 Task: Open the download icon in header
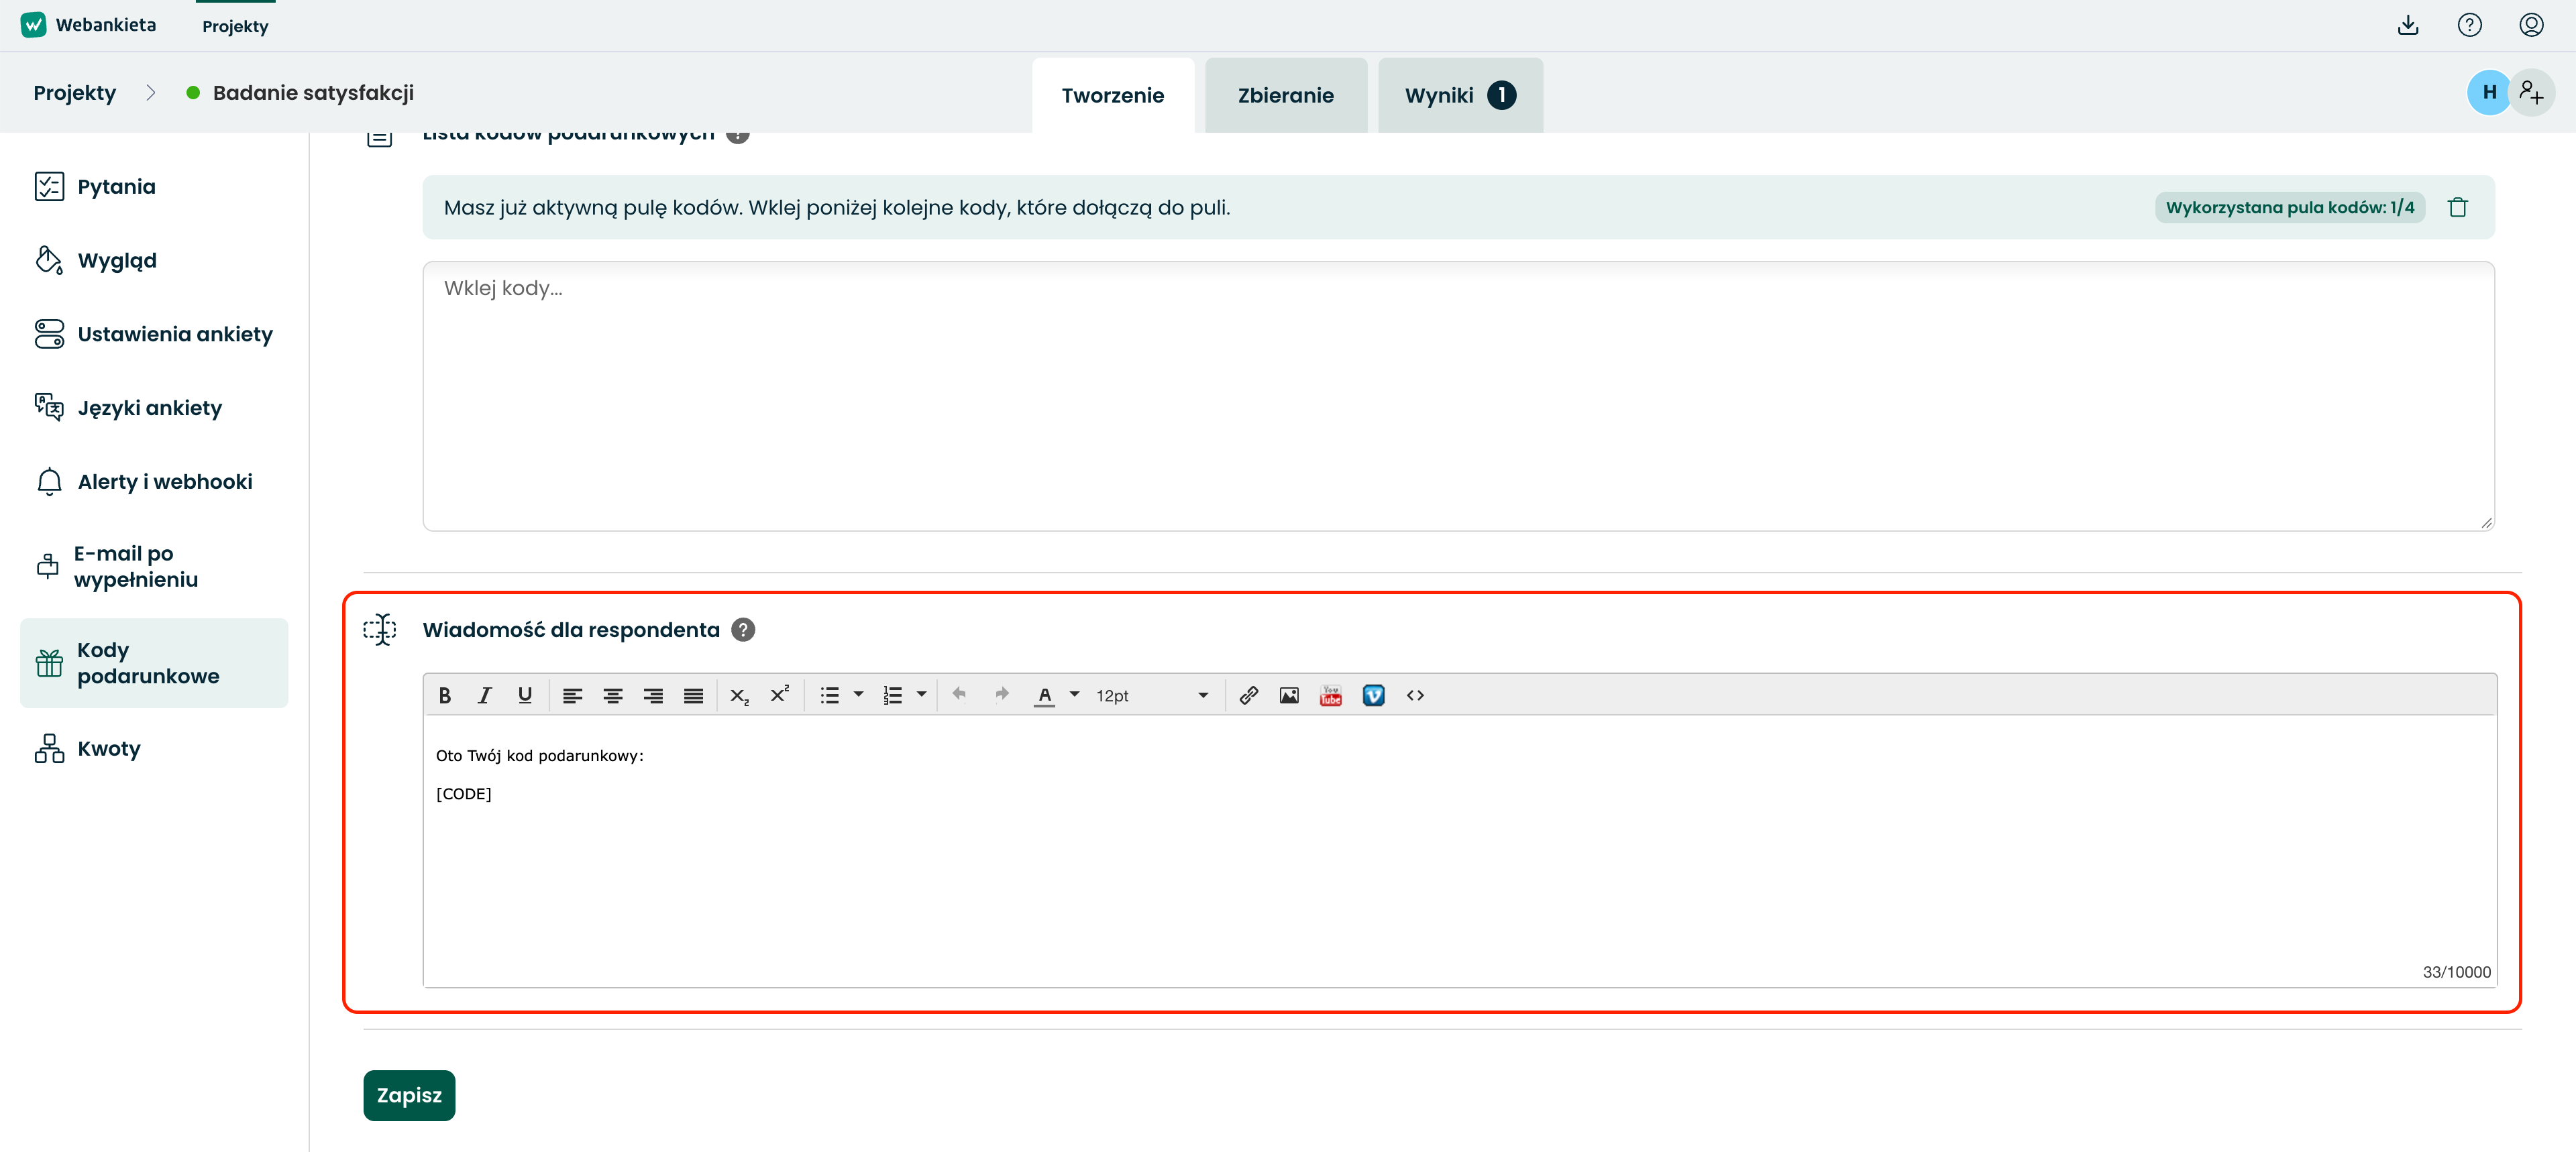(2408, 25)
